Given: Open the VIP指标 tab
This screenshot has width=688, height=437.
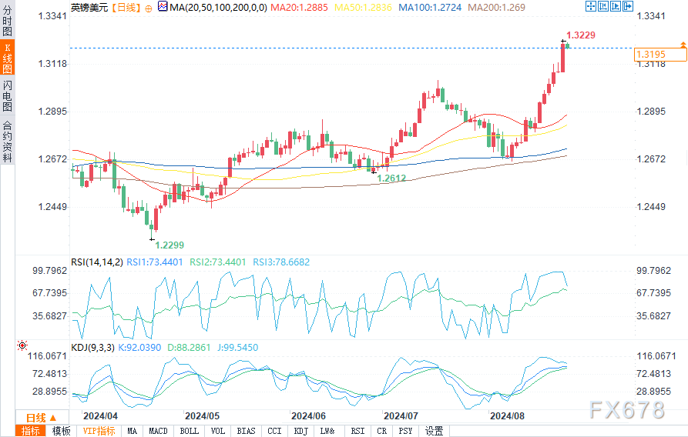Looking at the screenshot, I should click(x=99, y=431).
